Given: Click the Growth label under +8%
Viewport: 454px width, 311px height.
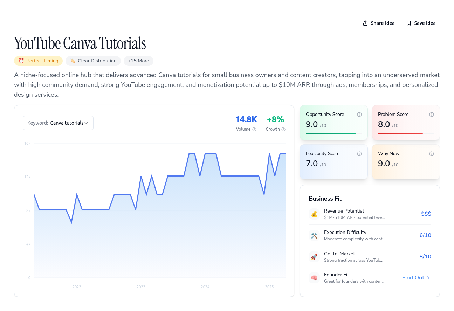Looking at the screenshot, I should point(273,129).
